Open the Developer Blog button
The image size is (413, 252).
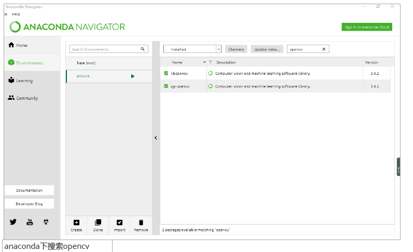(30, 204)
